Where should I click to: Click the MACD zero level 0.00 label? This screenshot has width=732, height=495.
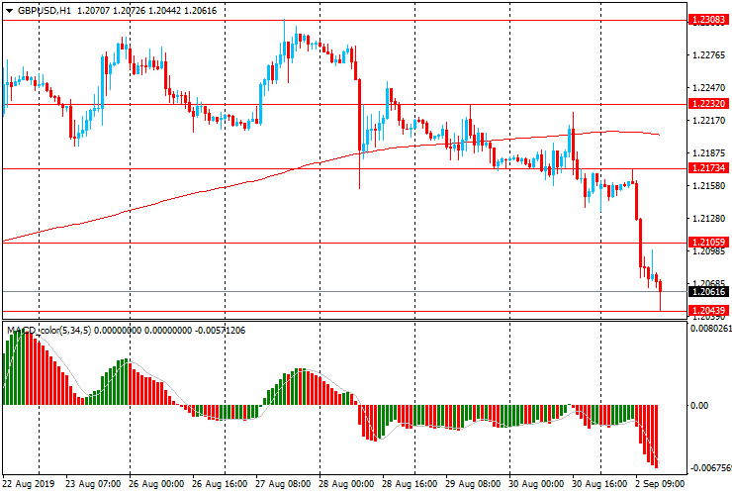point(699,405)
